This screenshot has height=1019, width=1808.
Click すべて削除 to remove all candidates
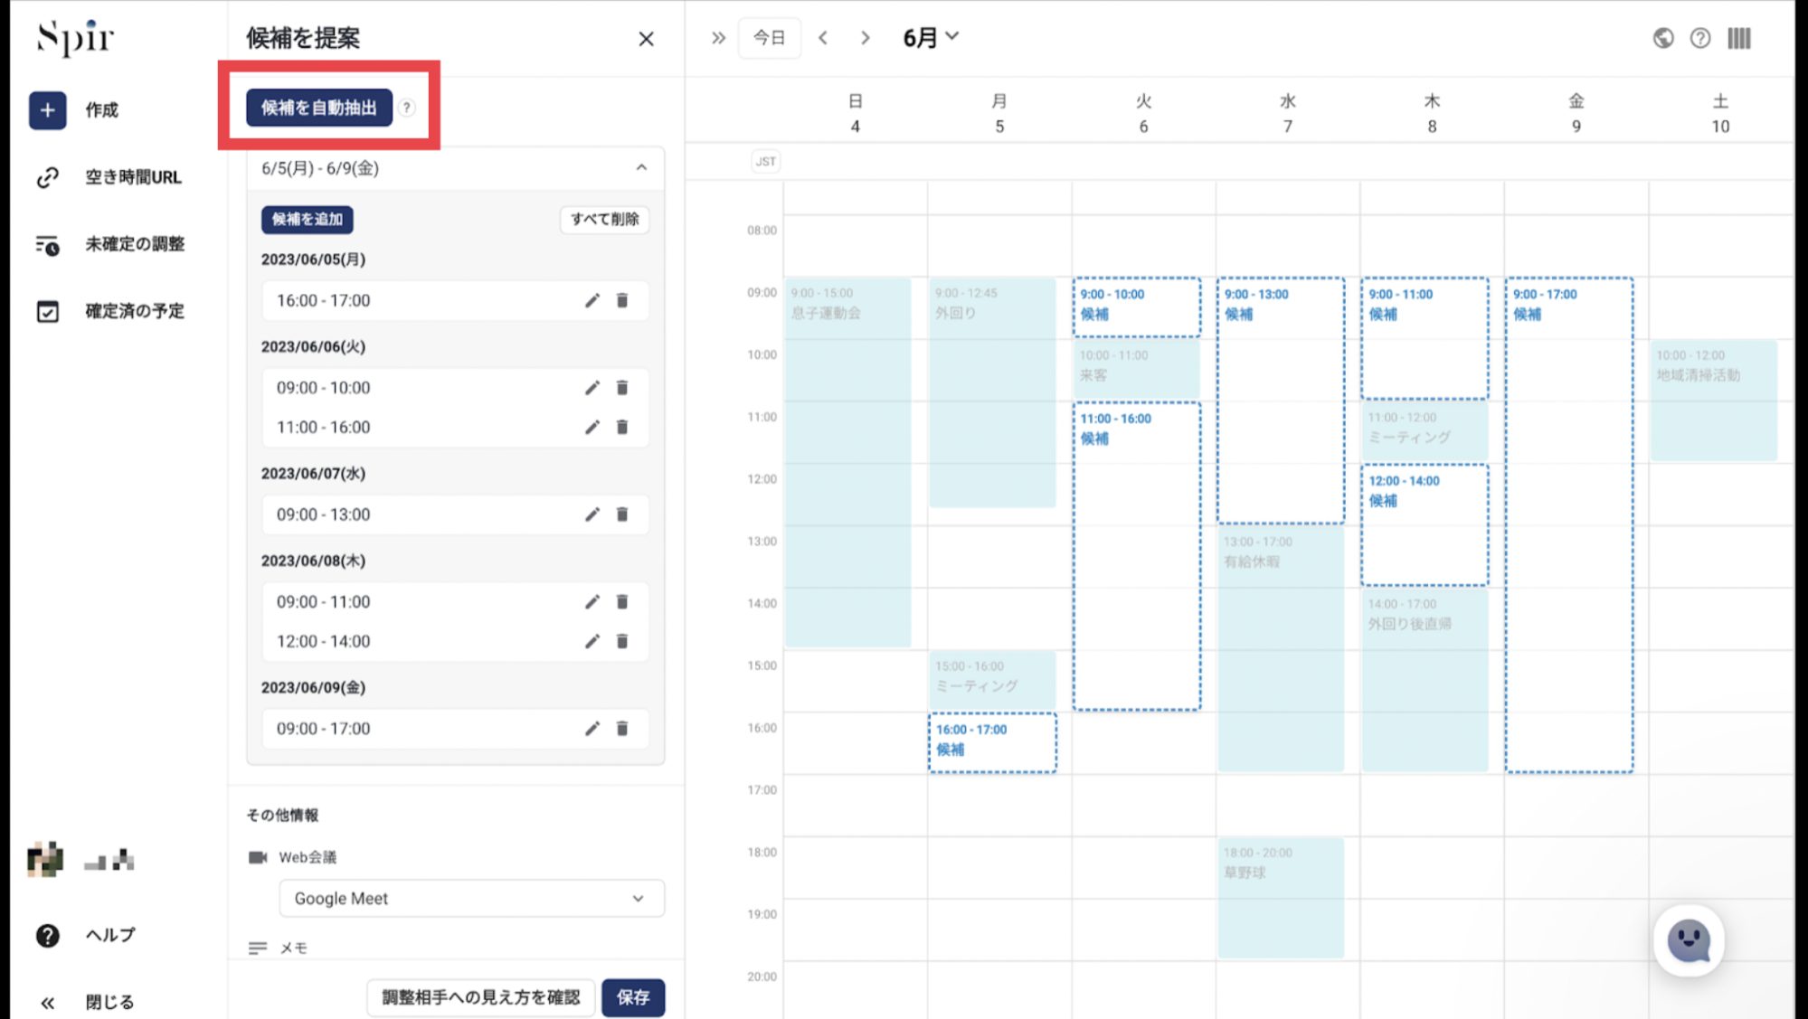point(604,219)
